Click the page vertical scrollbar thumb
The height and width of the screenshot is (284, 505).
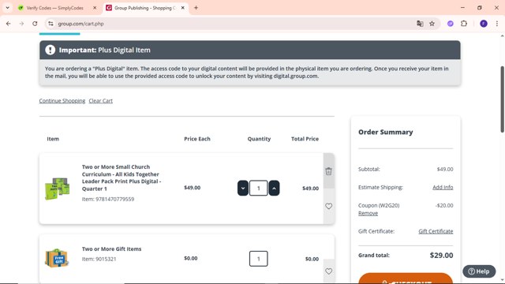[502, 99]
